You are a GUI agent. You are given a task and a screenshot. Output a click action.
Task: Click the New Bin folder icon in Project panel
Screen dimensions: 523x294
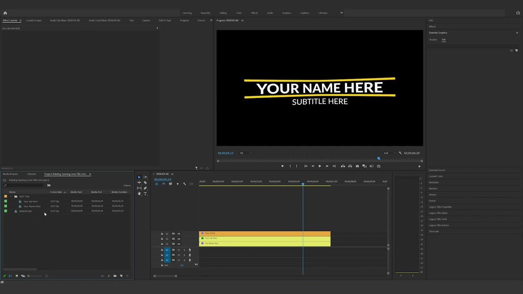pyautogui.click(x=115, y=276)
